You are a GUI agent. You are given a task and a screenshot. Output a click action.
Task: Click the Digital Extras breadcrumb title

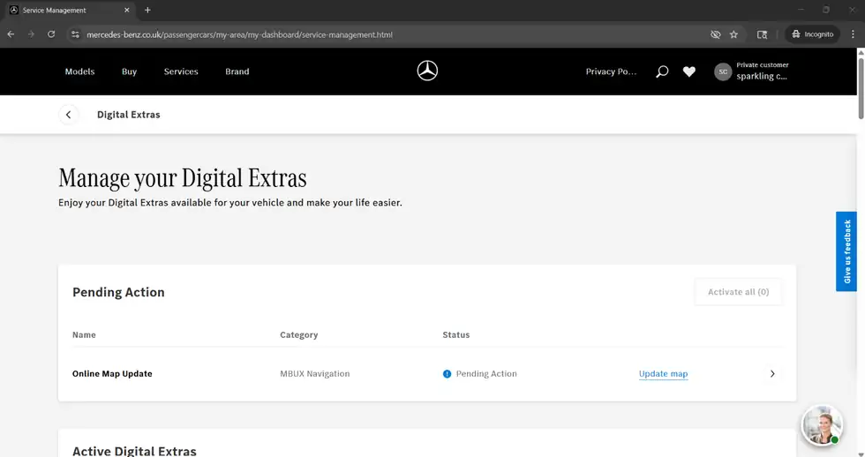[x=129, y=115]
